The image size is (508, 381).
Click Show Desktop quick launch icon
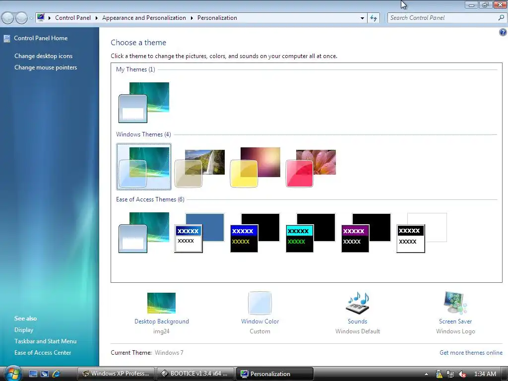(33, 374)
